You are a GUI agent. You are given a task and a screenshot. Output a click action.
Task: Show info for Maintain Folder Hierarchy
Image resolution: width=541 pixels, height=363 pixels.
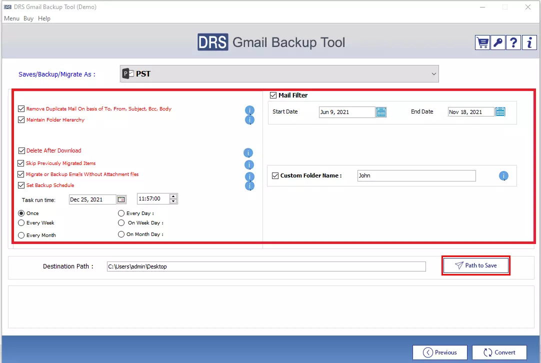point(249,119)
